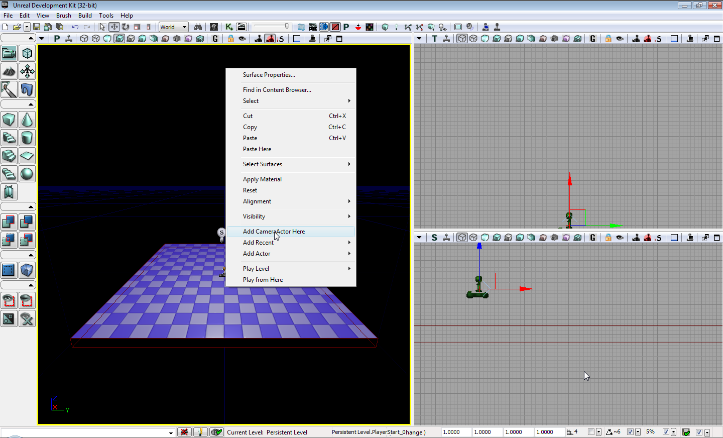Toggle the 5% scale snap checkbox
This screenshot has width=723, height=438.
[666, 432]
